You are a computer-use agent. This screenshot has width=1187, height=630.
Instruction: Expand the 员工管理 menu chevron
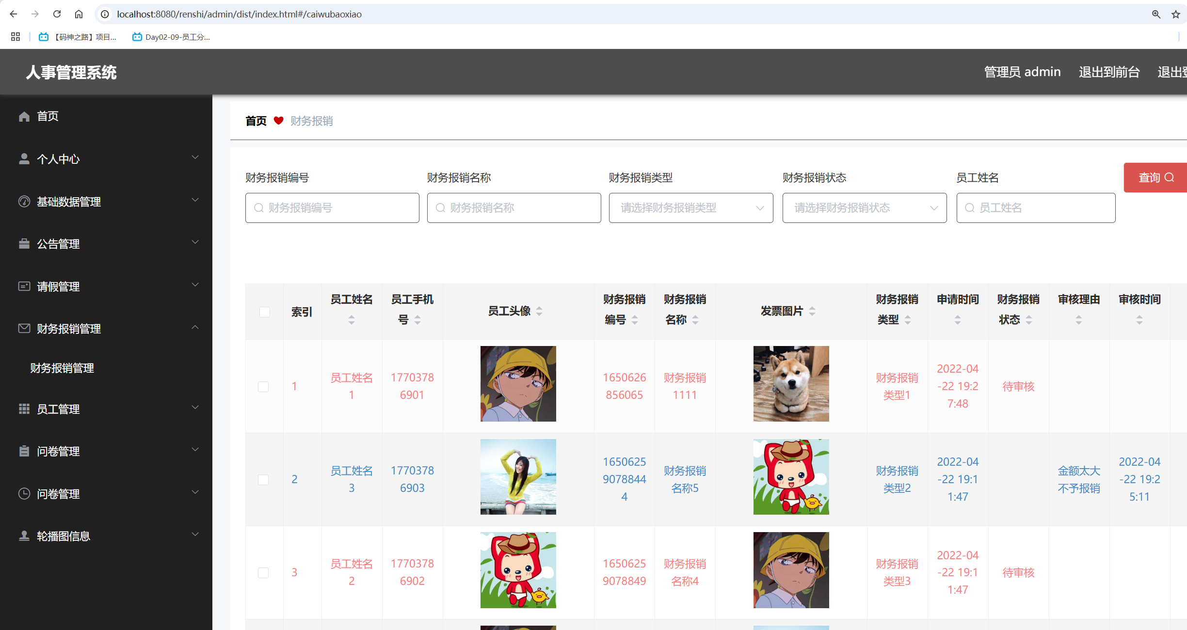[x=195, y=408]
